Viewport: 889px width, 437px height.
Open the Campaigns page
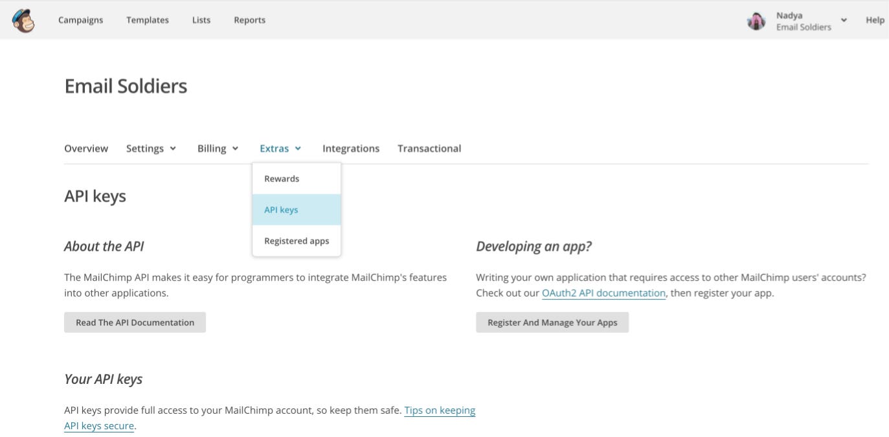[80, 20]
